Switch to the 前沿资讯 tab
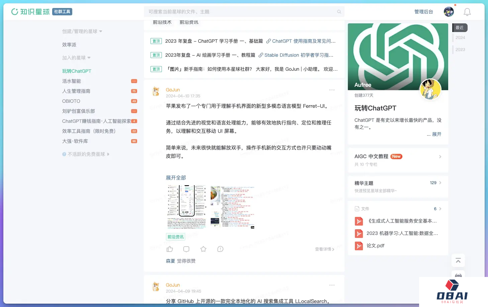The height and width of the screenshot is (307, 488). click(189, 22)
